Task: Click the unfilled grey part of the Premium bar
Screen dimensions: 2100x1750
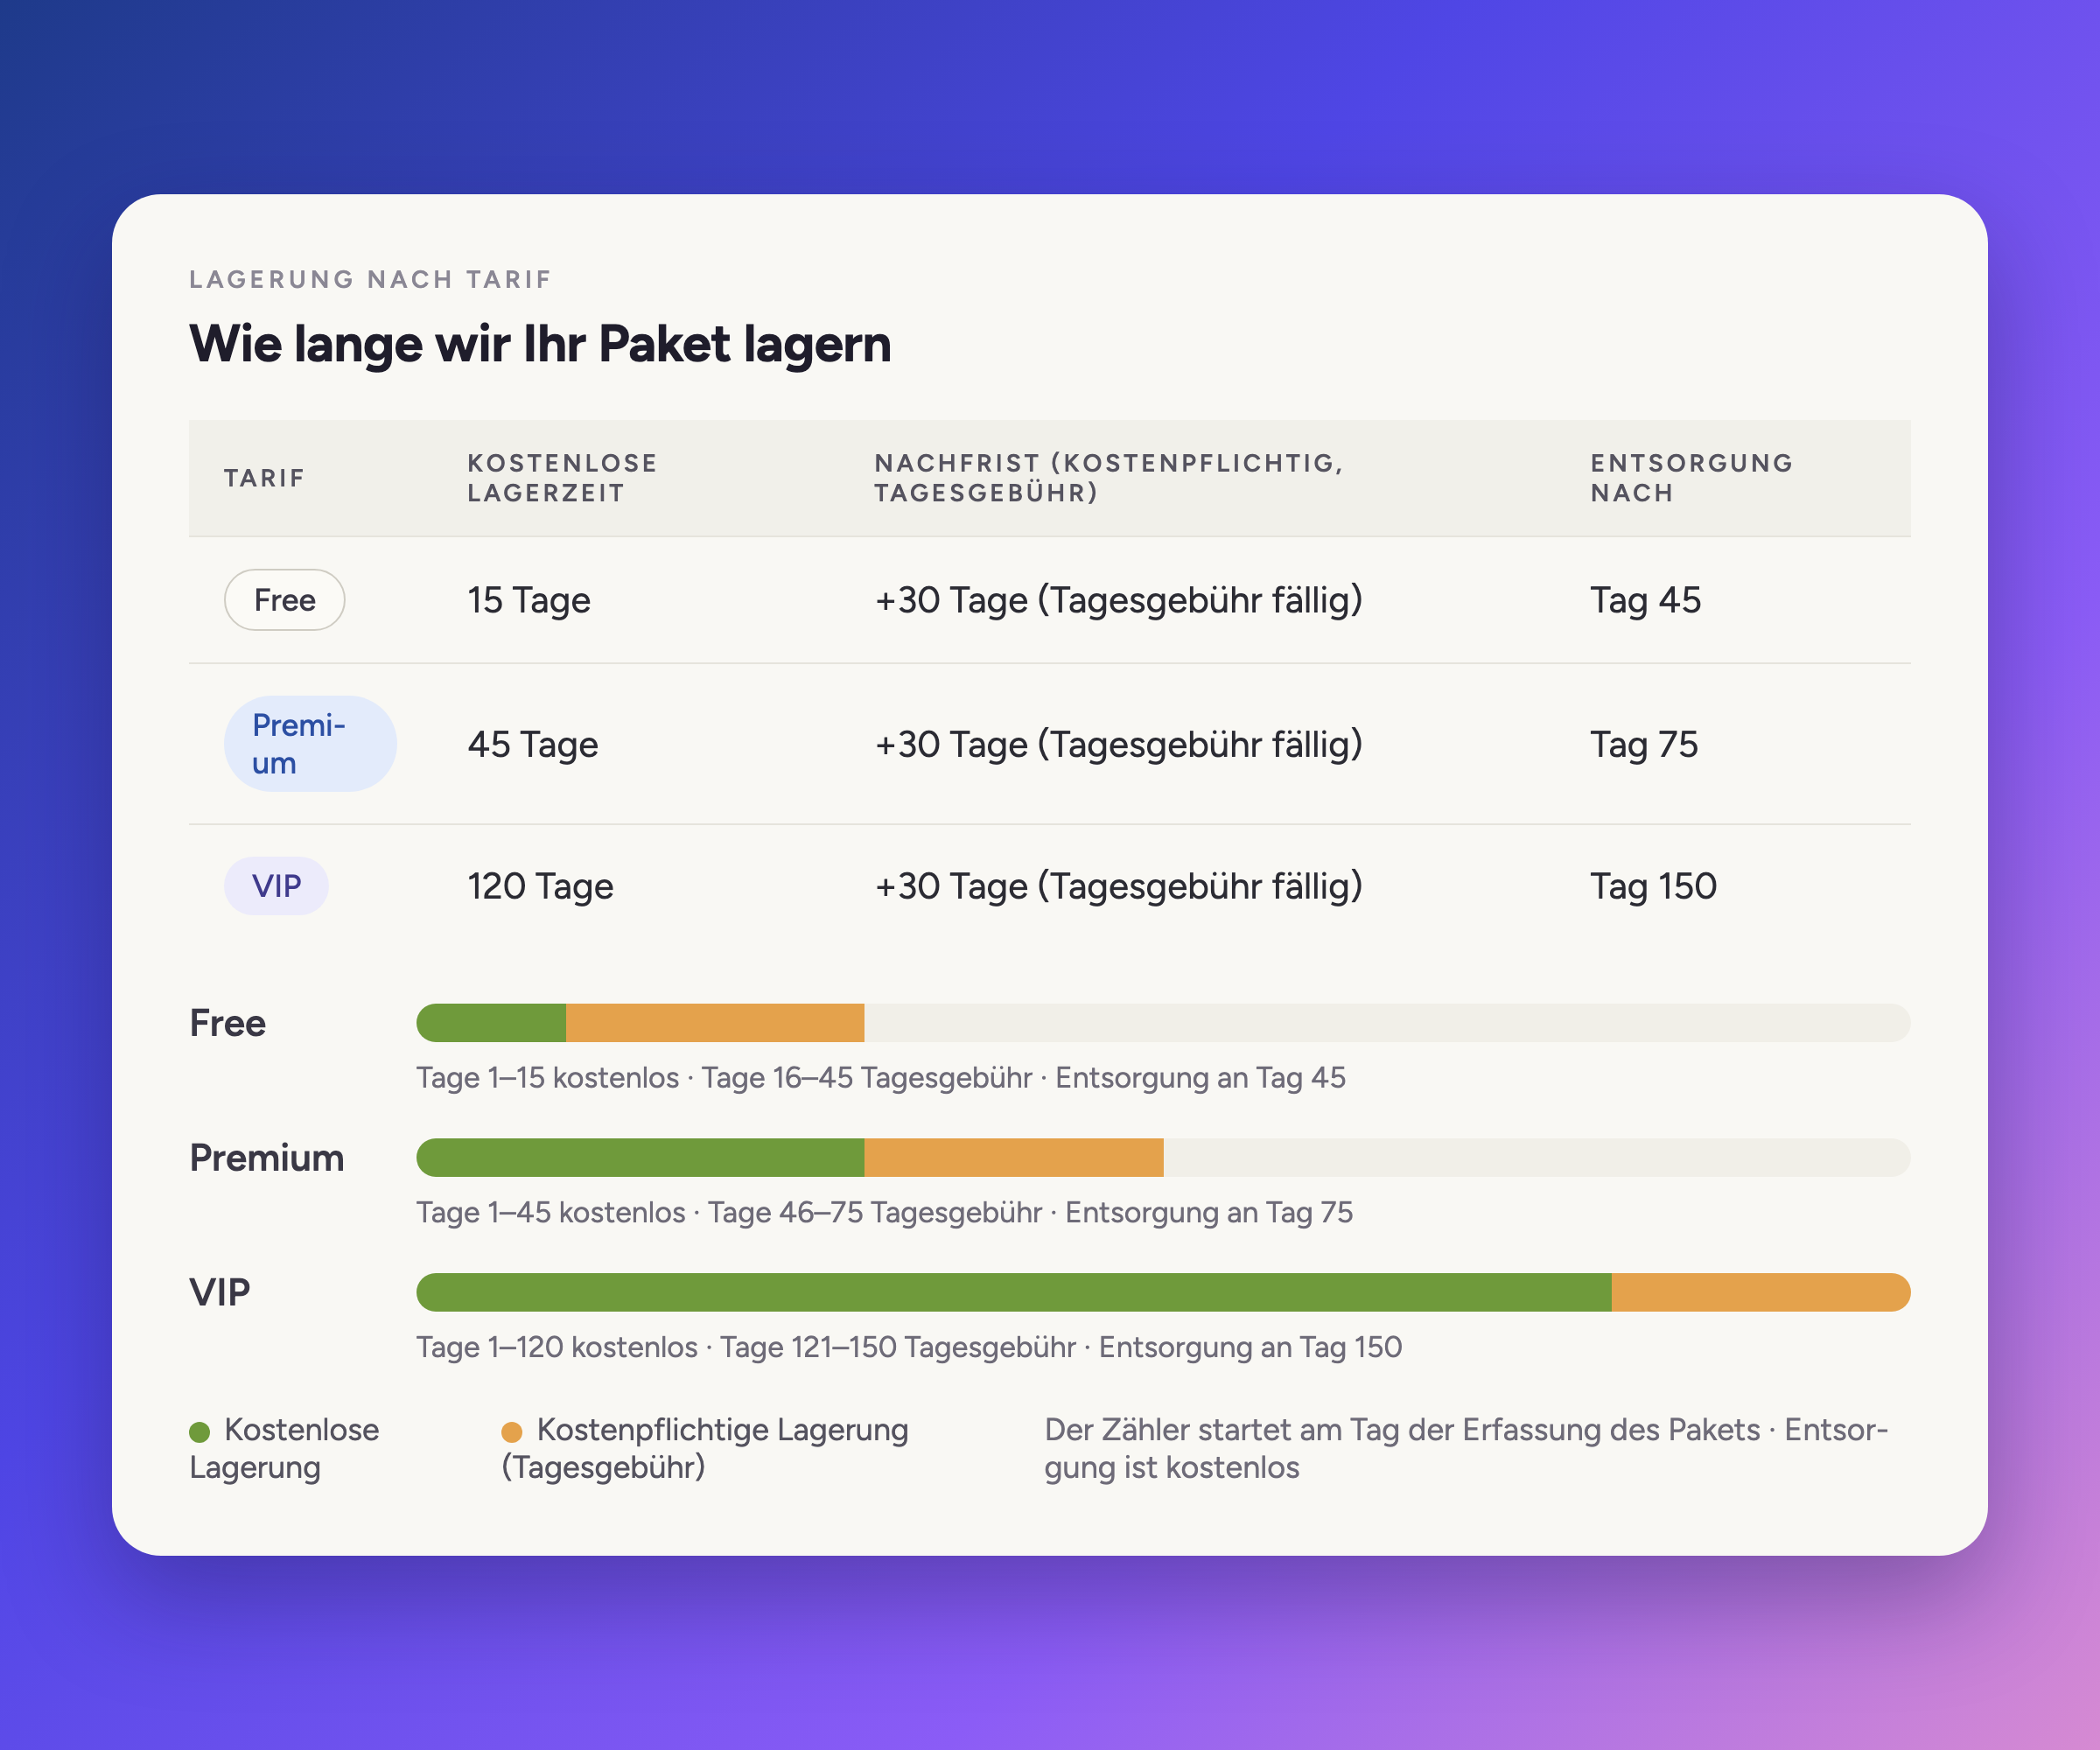Action: click(x=1537, y=1158)
